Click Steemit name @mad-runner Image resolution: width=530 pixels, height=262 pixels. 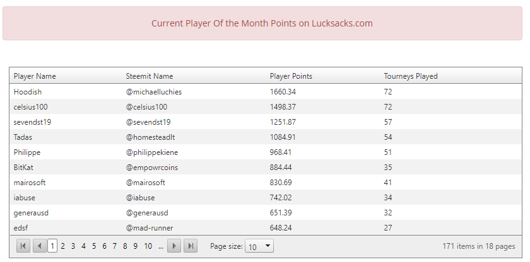[x=150, y=228]
